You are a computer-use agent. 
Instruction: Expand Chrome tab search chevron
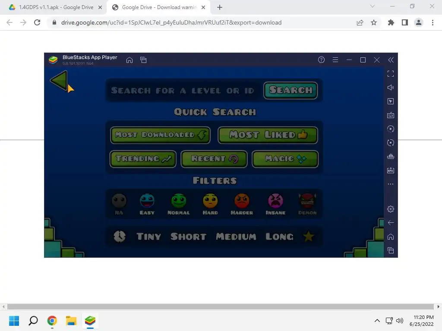(373, 6)
